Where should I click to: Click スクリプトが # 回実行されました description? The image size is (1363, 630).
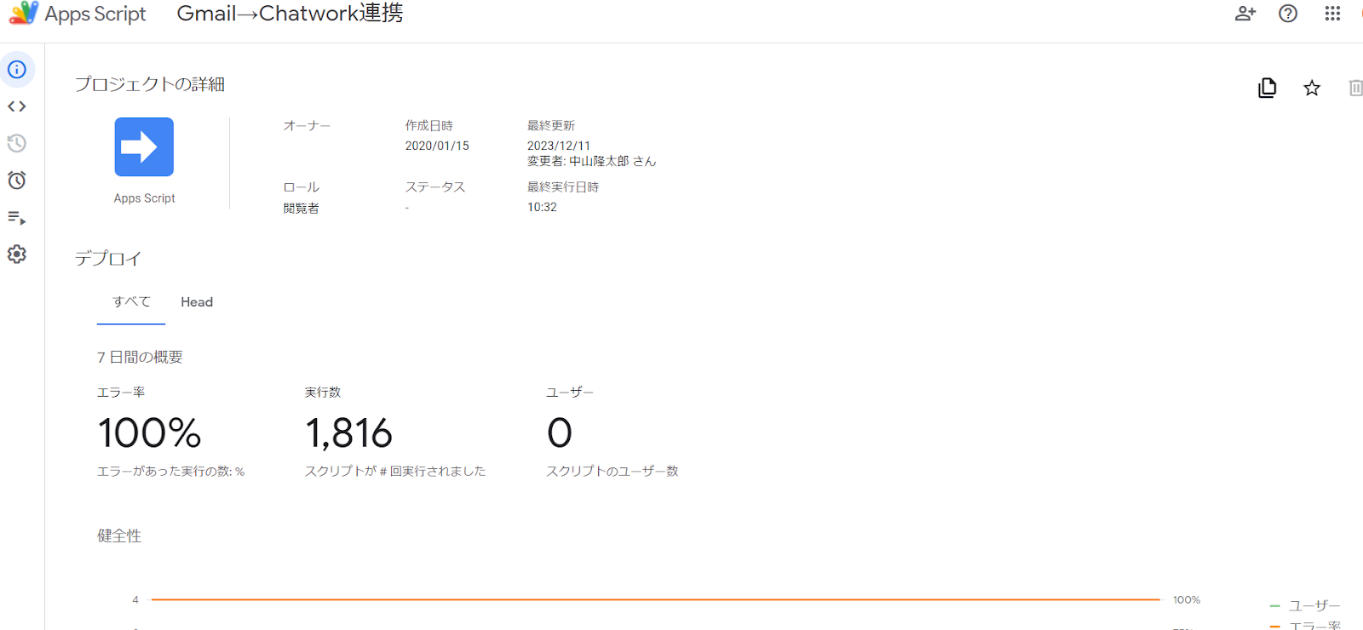click(395, 471)
